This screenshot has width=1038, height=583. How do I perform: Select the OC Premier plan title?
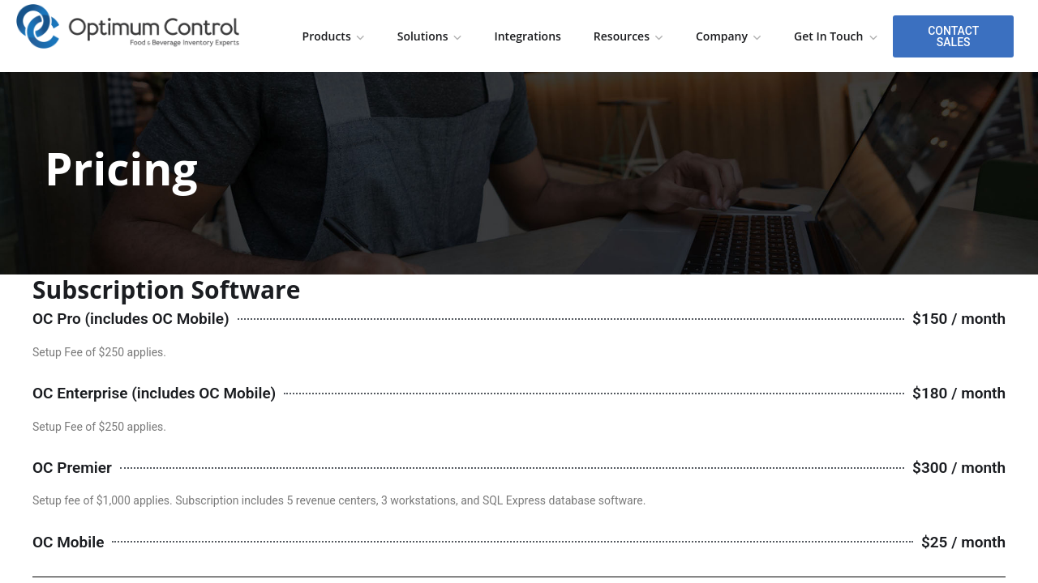pyautogui.click(x=72, y=468)
